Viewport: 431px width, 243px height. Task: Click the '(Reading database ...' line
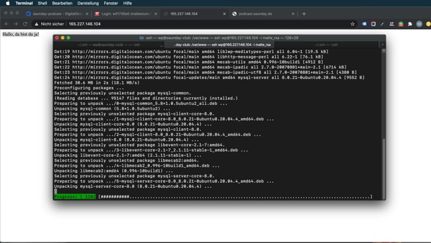point(146,98)
